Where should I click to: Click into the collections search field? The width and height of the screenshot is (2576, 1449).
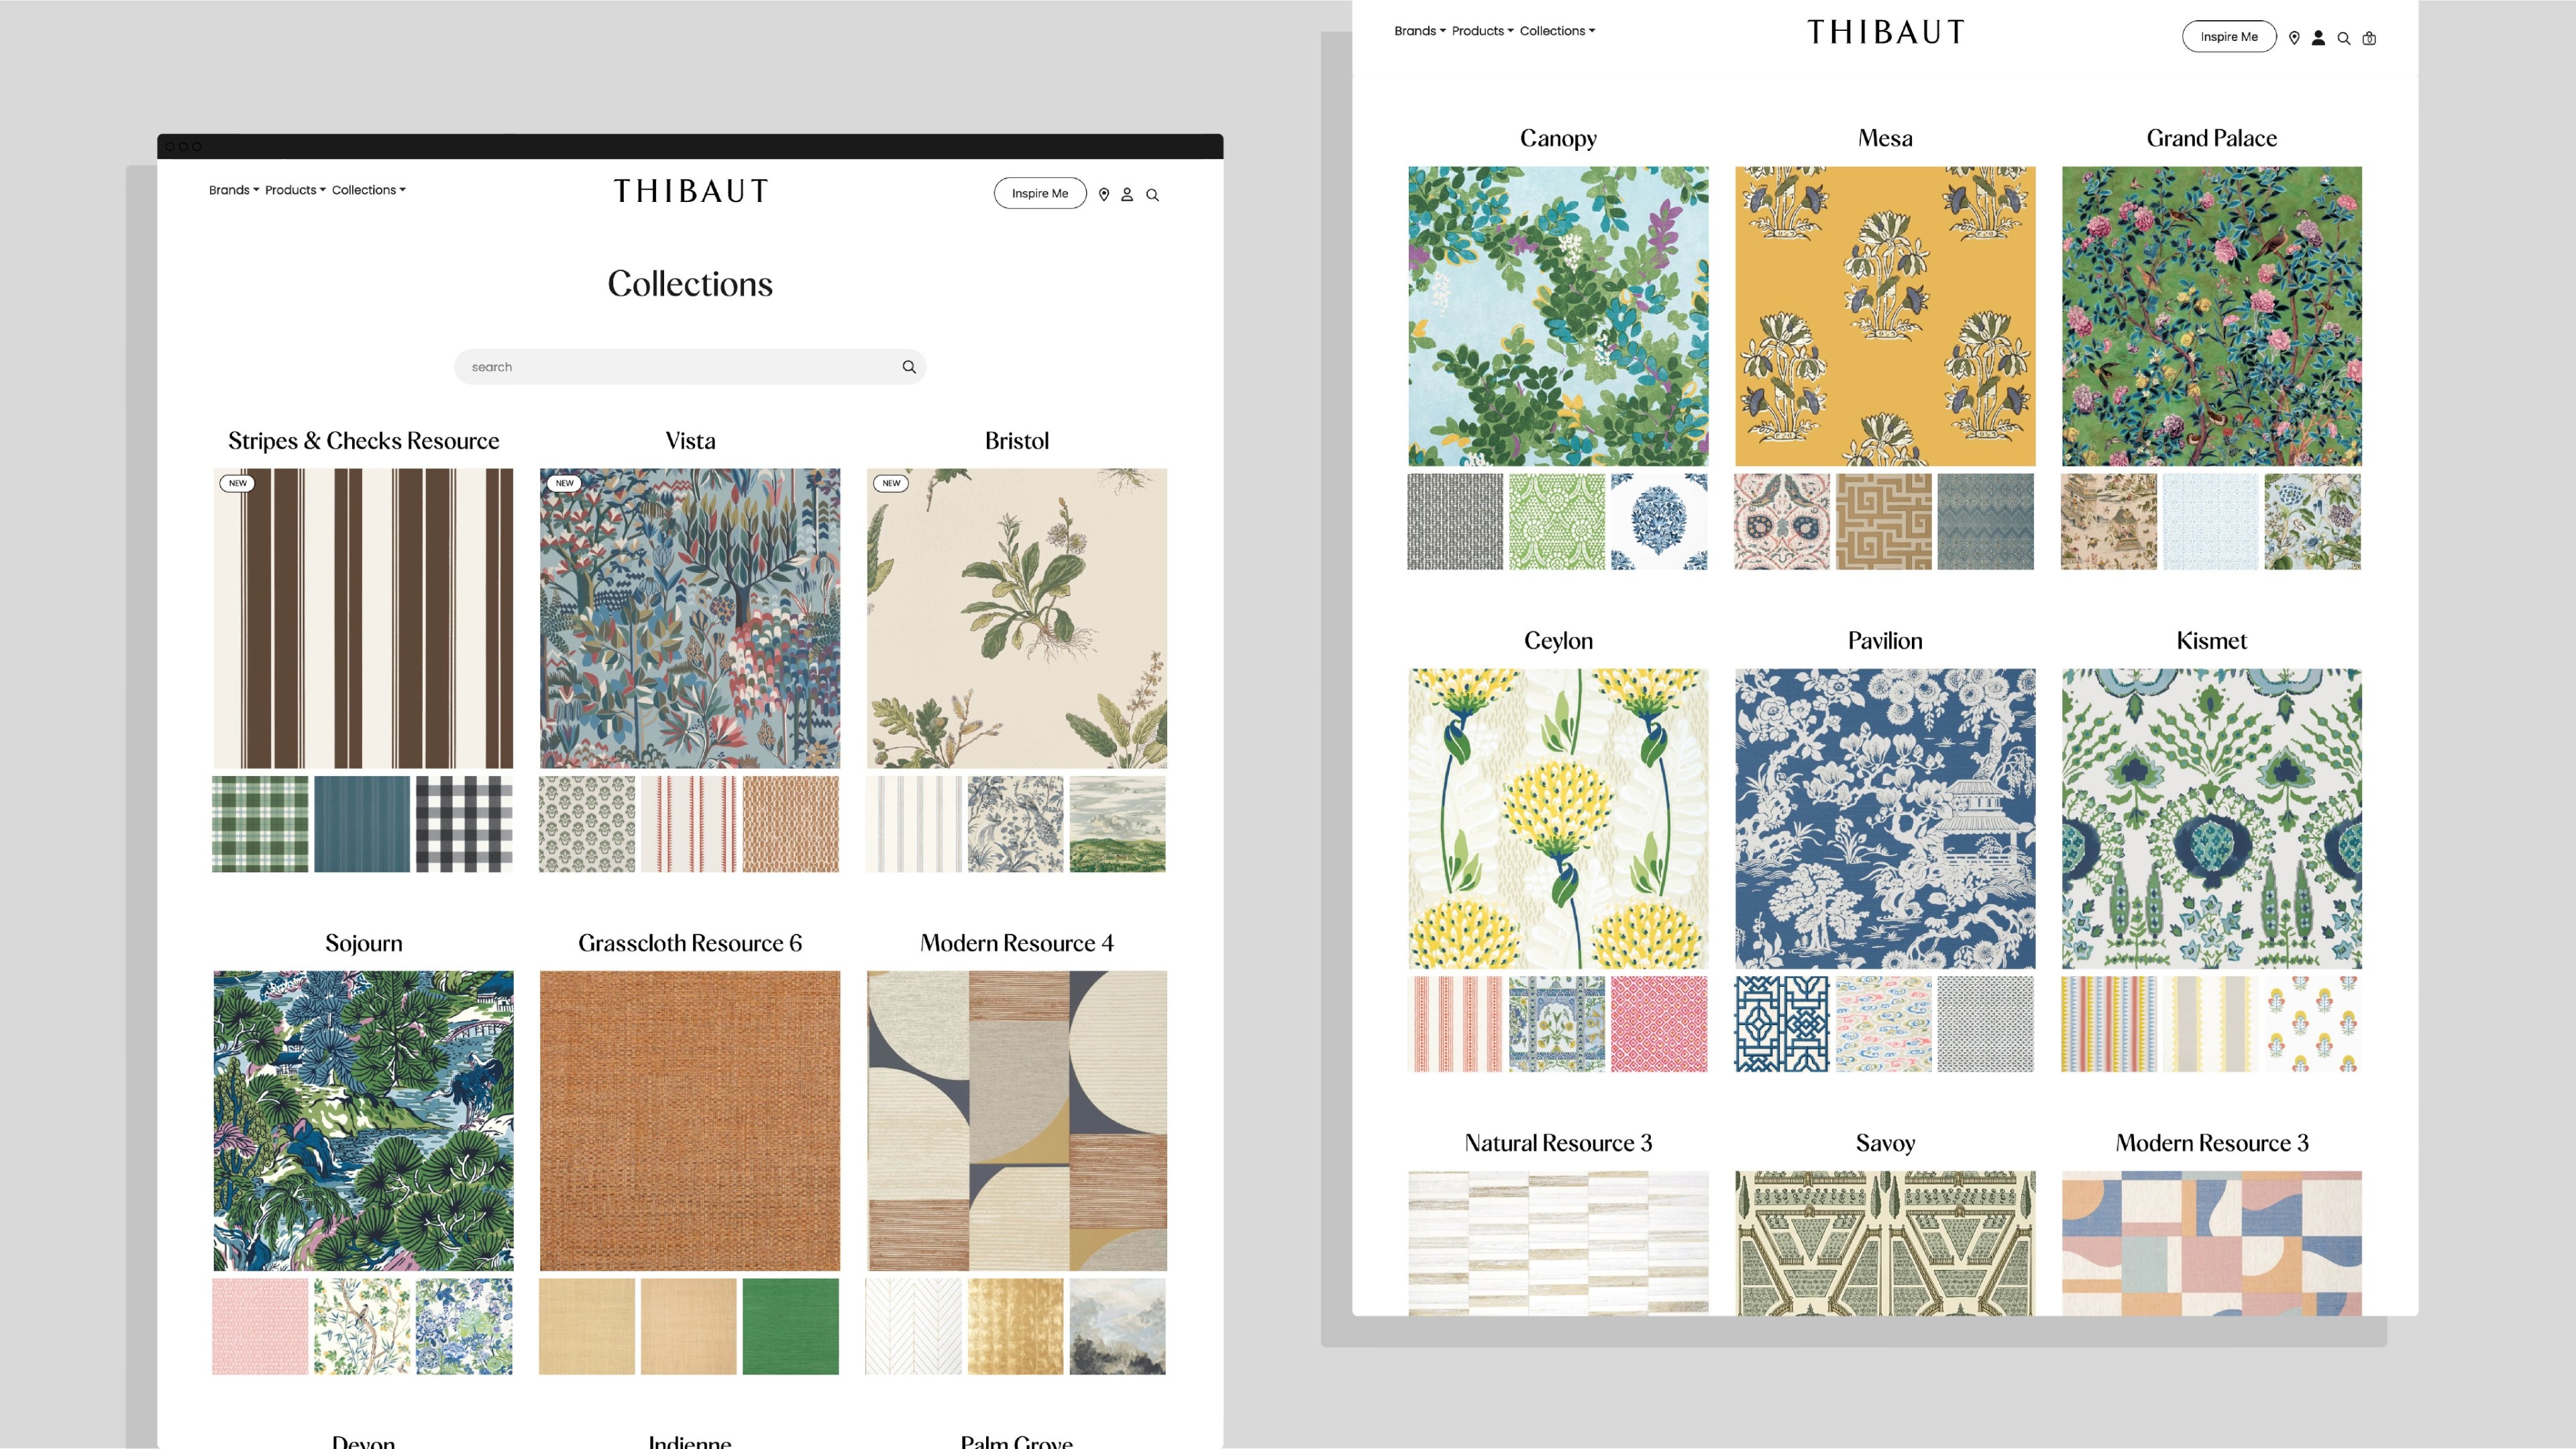(690, 367)
